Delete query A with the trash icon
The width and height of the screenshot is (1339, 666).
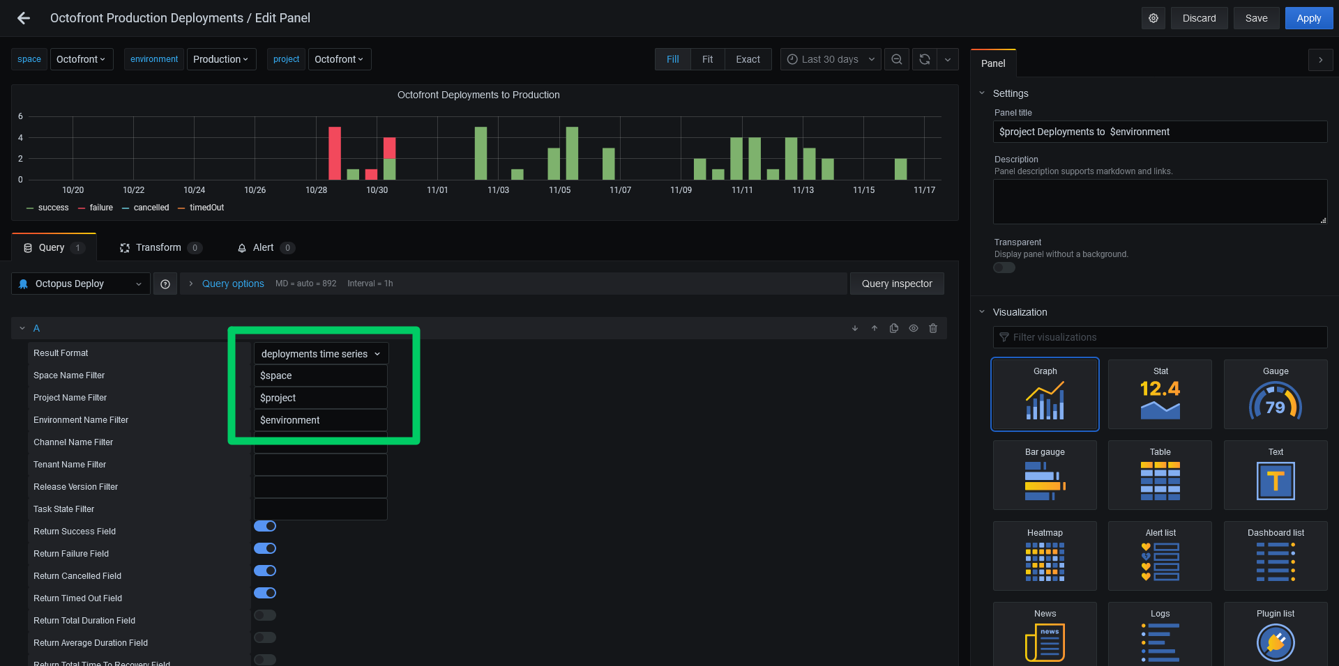933,328
